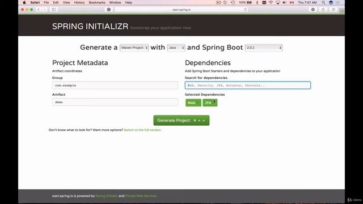The height and width of the screenshot is (204, 363).
Task: Click the round extension icon left of address bar
Action: pos(109,10)
